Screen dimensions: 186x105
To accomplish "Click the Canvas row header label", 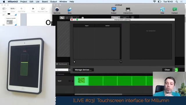I will coord(61,74).
